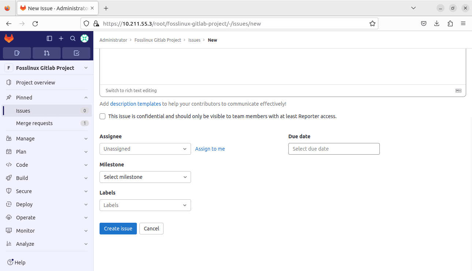
Task: Open the Firefox hamburger menu
Action: [463, 23]
